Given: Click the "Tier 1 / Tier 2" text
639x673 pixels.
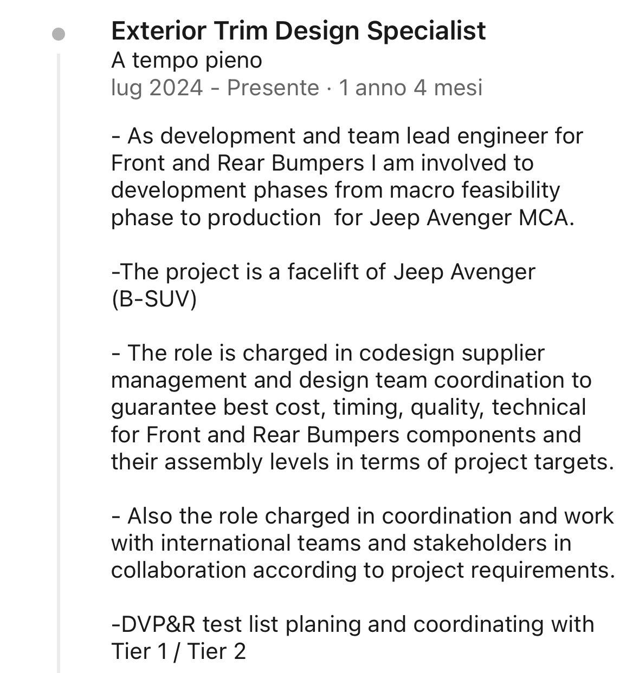Looking at the screenshot, I should pyautogui.click(x=178, y=651).
